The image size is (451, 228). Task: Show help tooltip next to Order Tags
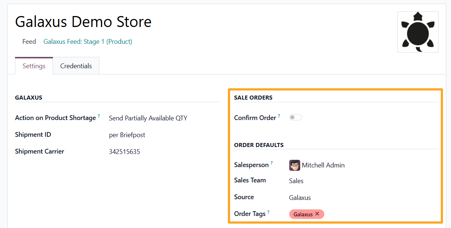(x=268, y=212)
